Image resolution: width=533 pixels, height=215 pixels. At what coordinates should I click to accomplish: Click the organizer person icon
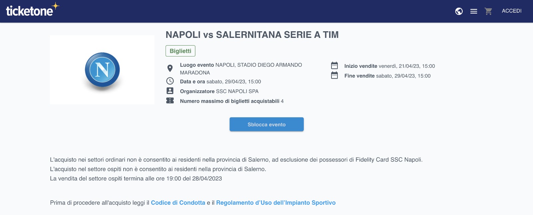coord(170,91)
